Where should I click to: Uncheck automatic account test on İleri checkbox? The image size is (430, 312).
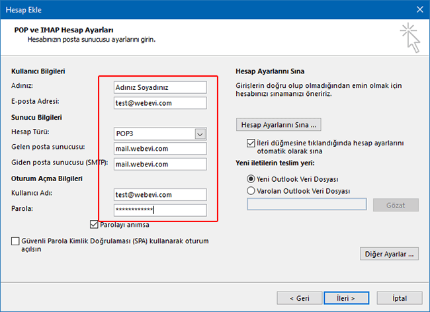251,143
